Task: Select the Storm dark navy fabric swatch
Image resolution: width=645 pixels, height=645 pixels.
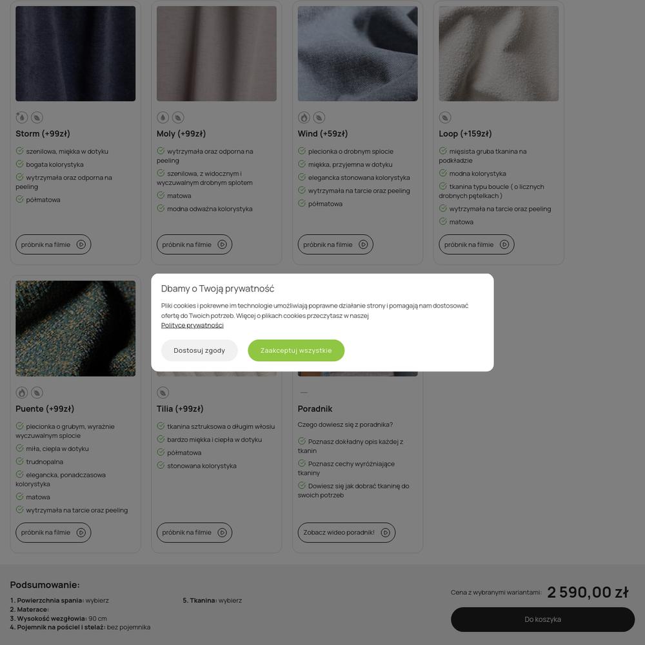Action: [75, 54]
